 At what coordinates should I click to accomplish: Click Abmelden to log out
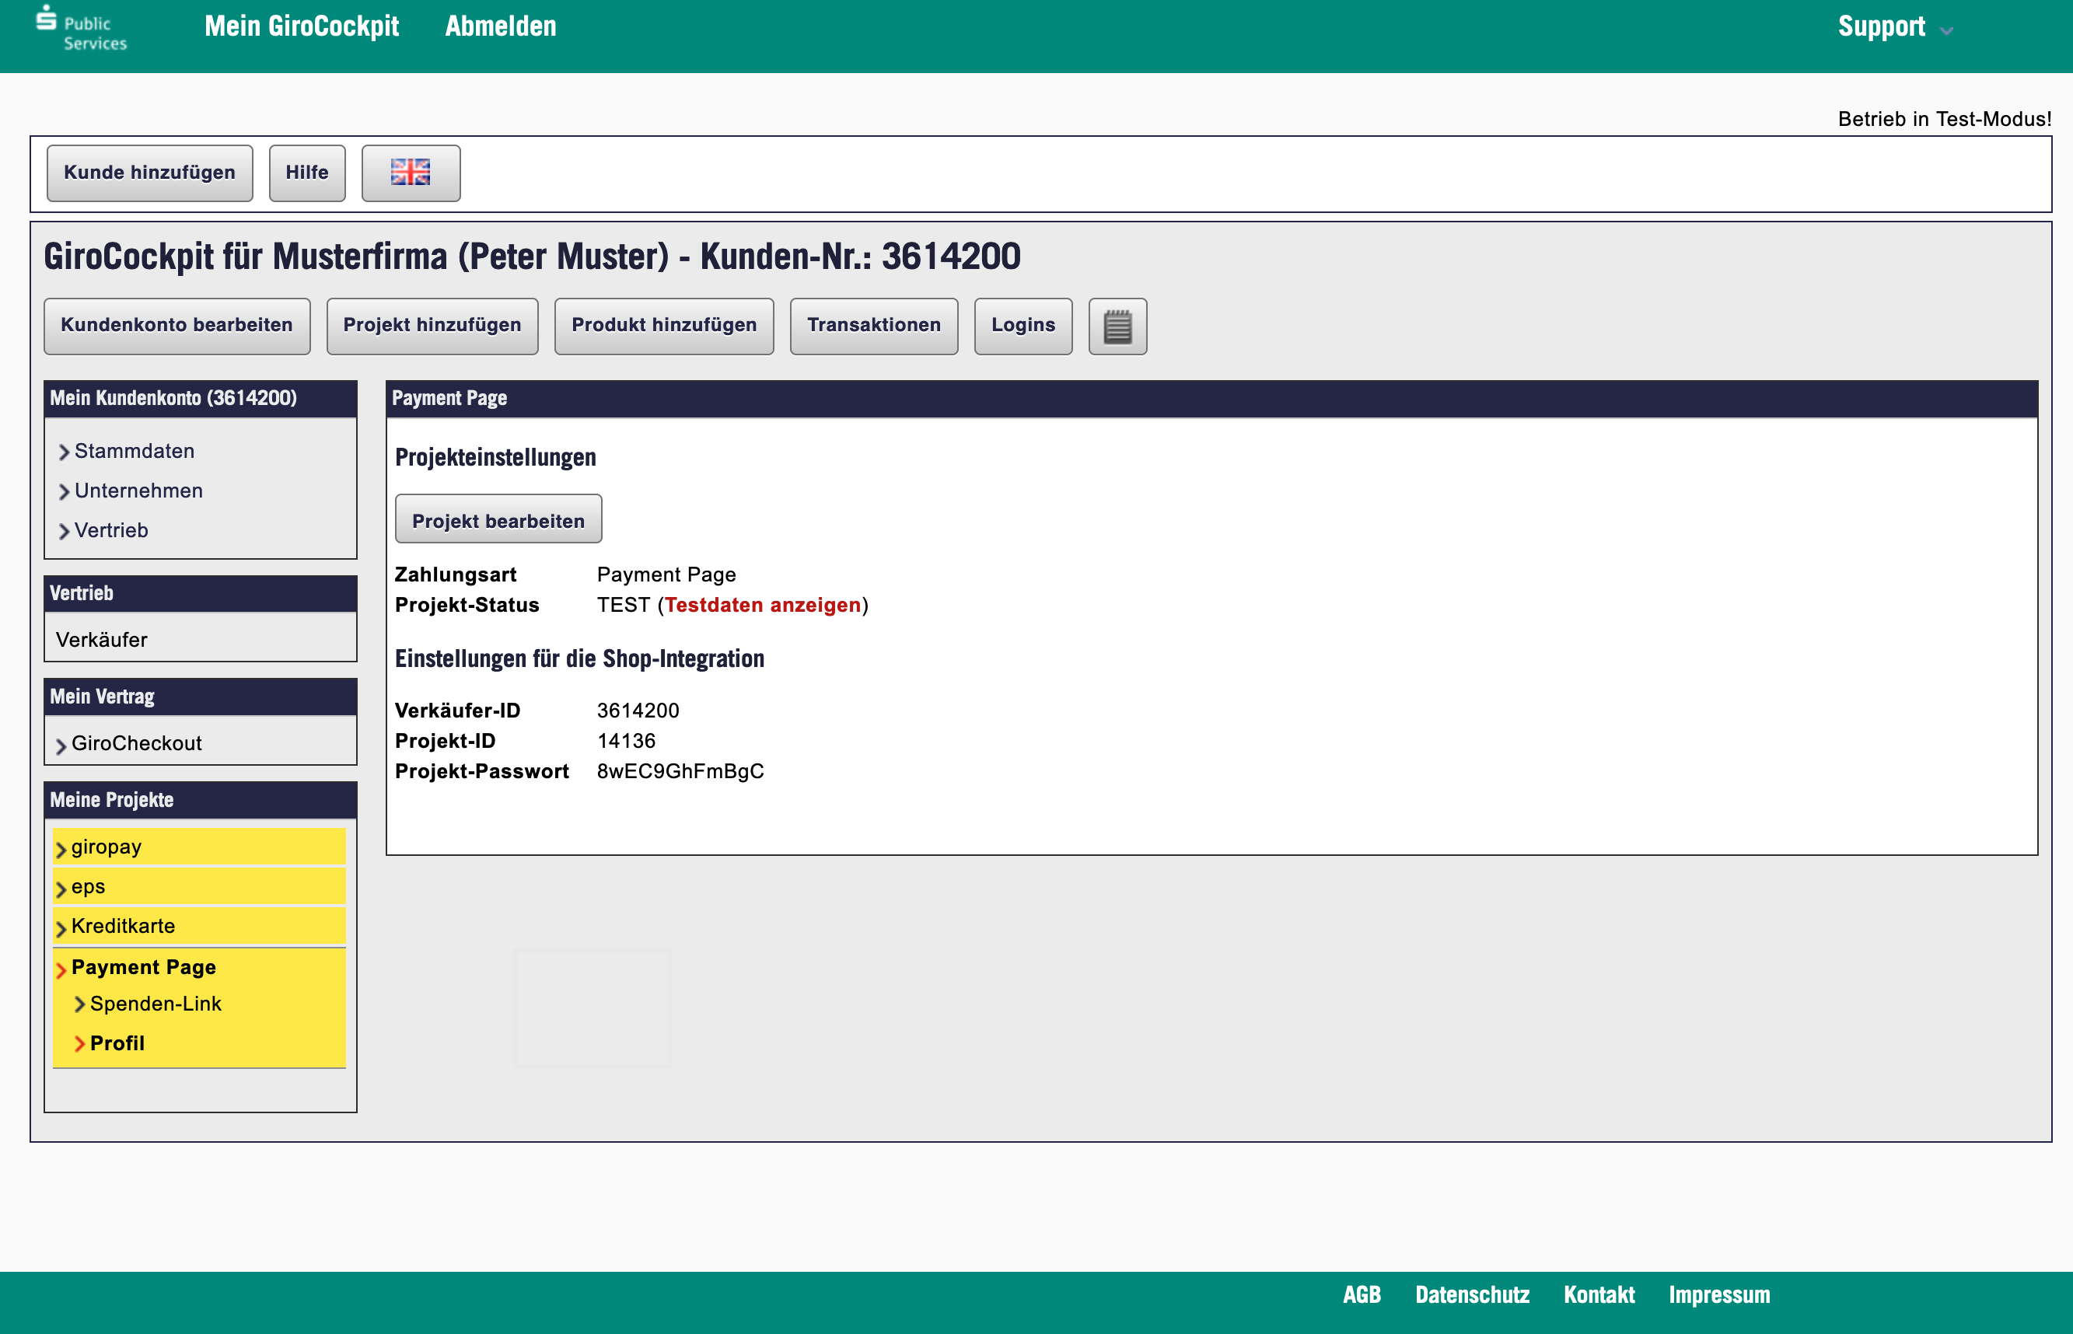[500, 27]
